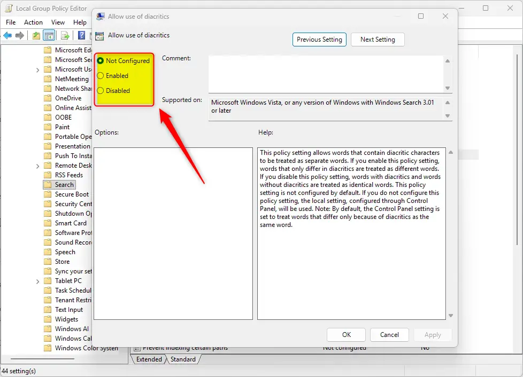Click the Apply button
Viewport: 523px width, 377px height.
pos(433,335)
